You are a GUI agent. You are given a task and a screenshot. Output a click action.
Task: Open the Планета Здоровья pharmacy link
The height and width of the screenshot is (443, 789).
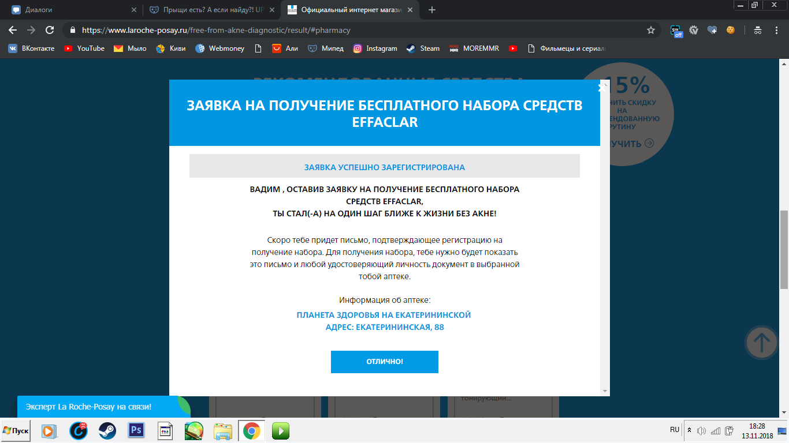click(x=384, y=315)
